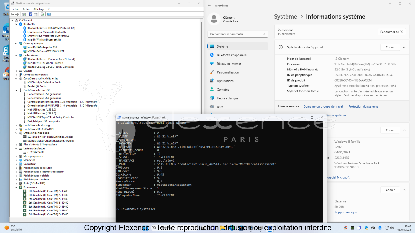Screen dimensions: 415x233
Task: Select the Processeurs category icon
Action: tap(20, 187)
